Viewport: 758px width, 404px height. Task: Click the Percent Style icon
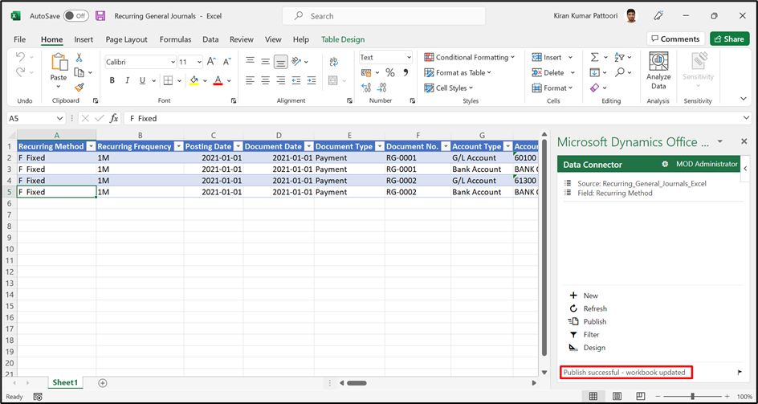[x=390, y=72]
